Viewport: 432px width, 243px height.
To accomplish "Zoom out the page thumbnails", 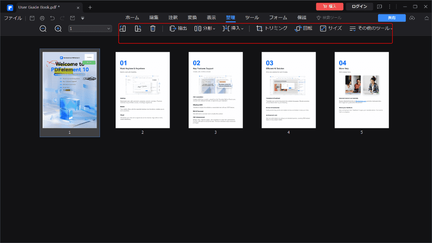I will 43,28.
